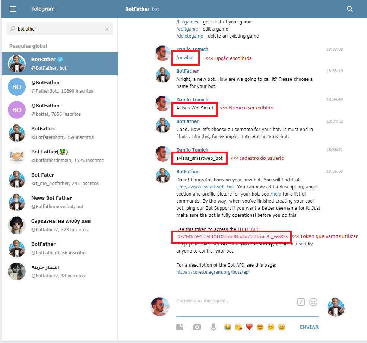This screenshot has width=367, height=343.
Task: Insert the kissing face emoji
Action: (x=238, y=327)
